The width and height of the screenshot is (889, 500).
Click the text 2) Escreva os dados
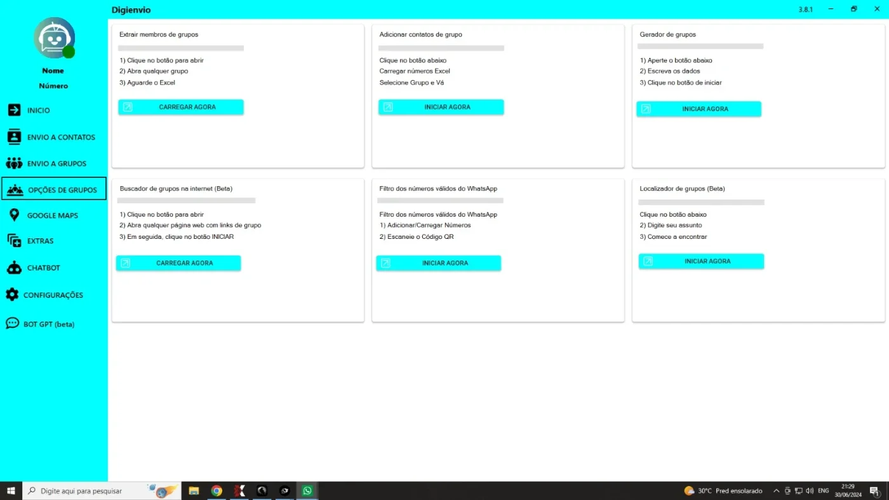(670, 71)
